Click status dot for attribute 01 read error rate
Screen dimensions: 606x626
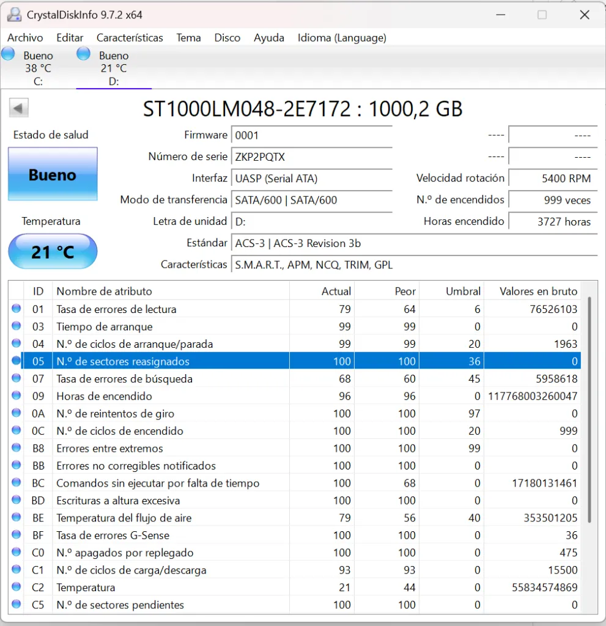(x=17, y=309)
